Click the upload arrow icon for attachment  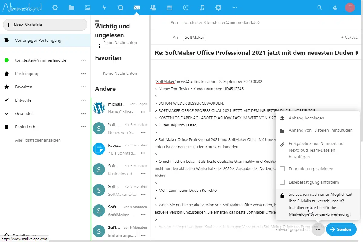pos(282,118)
